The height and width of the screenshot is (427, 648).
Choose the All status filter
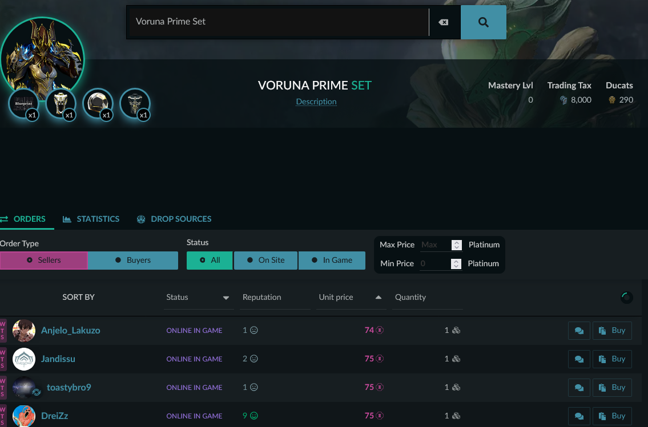[x=210, y=261]
